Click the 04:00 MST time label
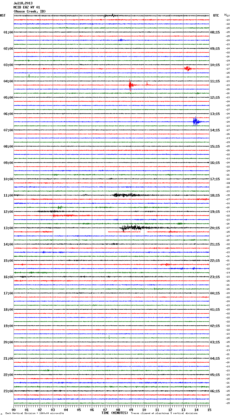This screenshot has width=231, height=417. coord(8,81)
